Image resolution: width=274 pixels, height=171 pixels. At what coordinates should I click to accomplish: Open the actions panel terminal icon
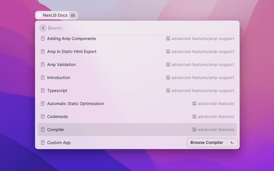(232, 143)
